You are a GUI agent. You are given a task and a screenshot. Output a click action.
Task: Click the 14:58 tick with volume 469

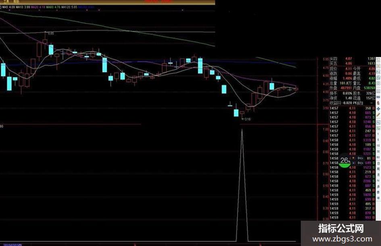352,190
